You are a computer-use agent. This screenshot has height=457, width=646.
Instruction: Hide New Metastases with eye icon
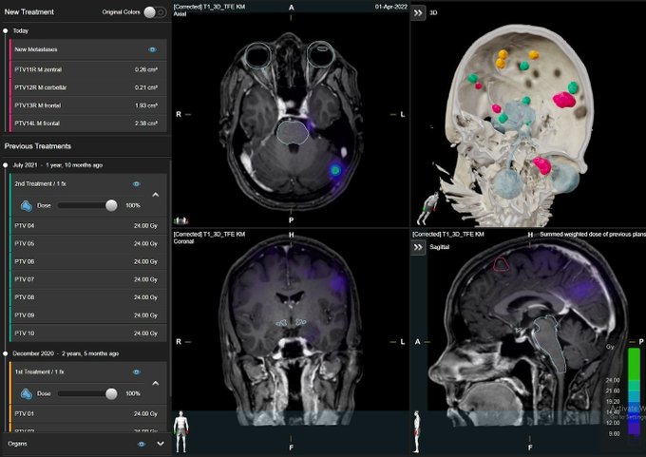click(x=152, y=49)
